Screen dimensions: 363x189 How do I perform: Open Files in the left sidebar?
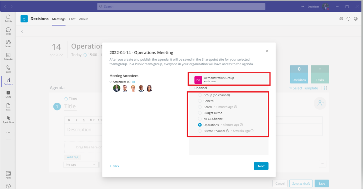(8, 107)
